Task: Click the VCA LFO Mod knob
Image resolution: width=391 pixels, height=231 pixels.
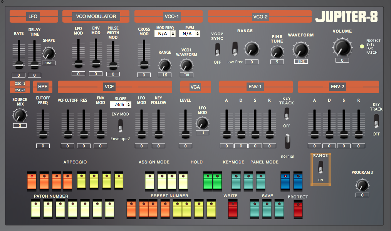Action: click(x=202, y=124)
